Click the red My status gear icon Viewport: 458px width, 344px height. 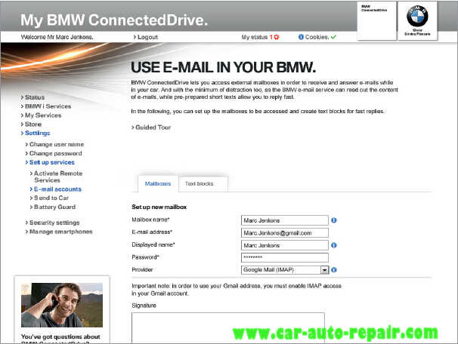tap(277, 37)
